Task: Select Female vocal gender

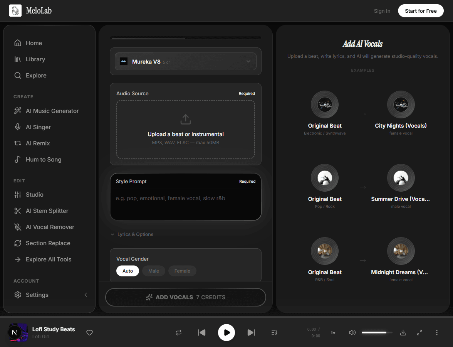Action: click(182, 271)
